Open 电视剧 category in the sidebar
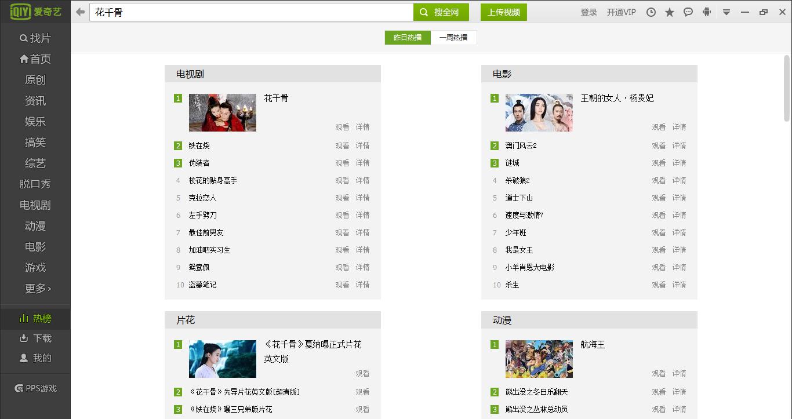 35,205
